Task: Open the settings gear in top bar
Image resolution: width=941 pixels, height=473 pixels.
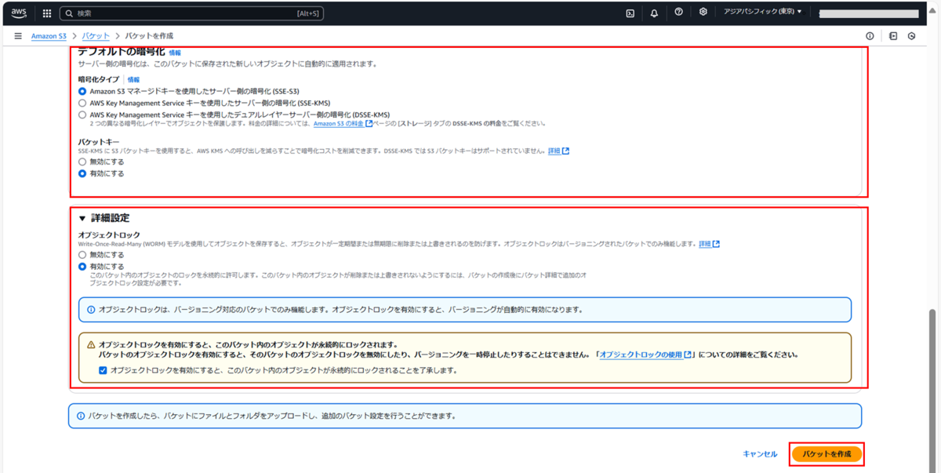Action: (x=703, y=13)
